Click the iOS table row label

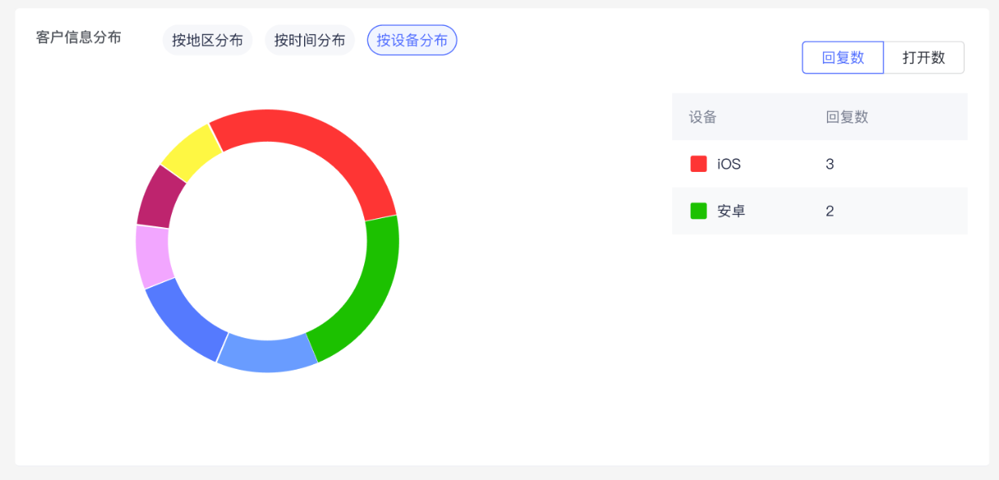pyautogui.click(x=729, y=164)
